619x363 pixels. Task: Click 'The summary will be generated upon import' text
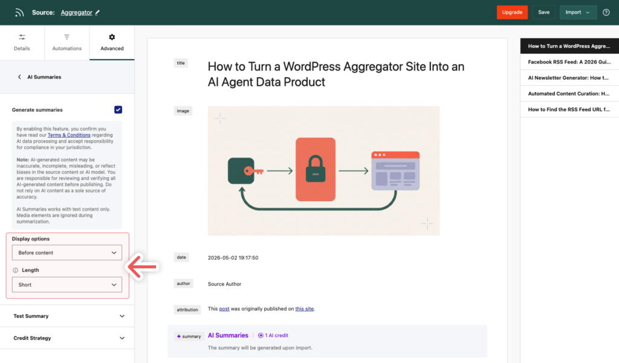[x=260, y=348]
